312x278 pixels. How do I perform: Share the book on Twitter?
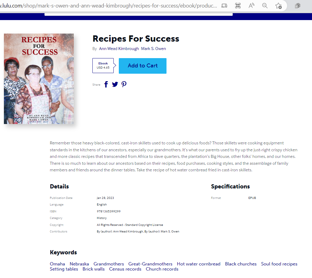[x=115, y=84]
